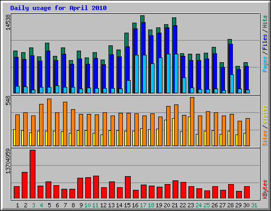
Task: Click day 15 on the x-axis
Action: click(127, 205)
